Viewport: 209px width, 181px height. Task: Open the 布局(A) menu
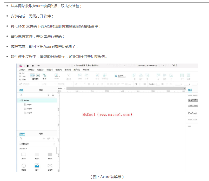click(x=58, y=70)
